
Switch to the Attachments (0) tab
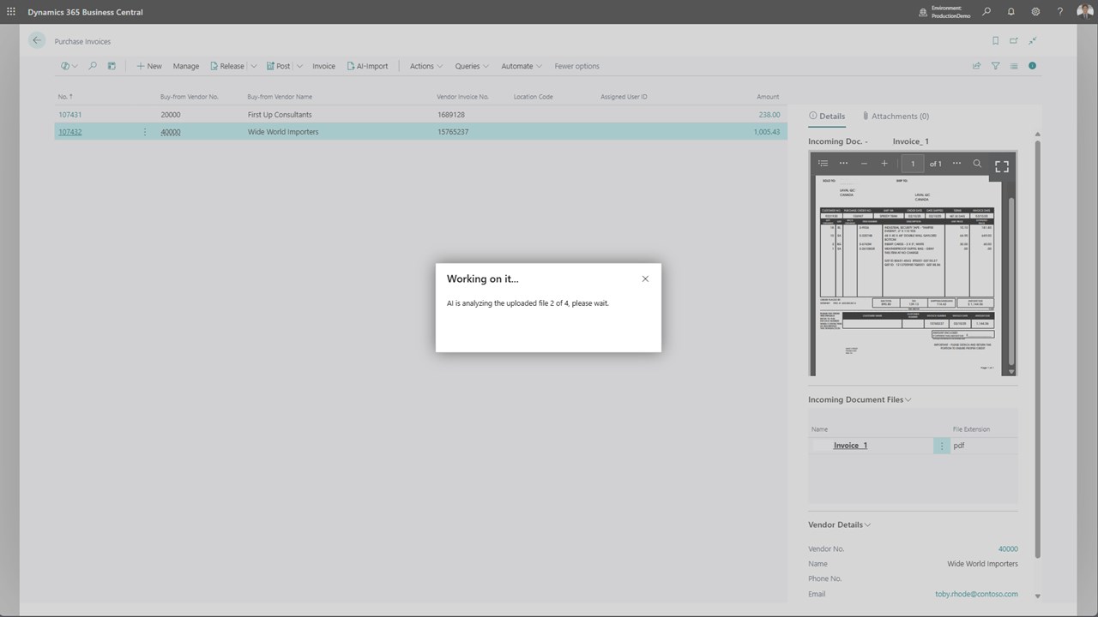click(x=896, y=116)
